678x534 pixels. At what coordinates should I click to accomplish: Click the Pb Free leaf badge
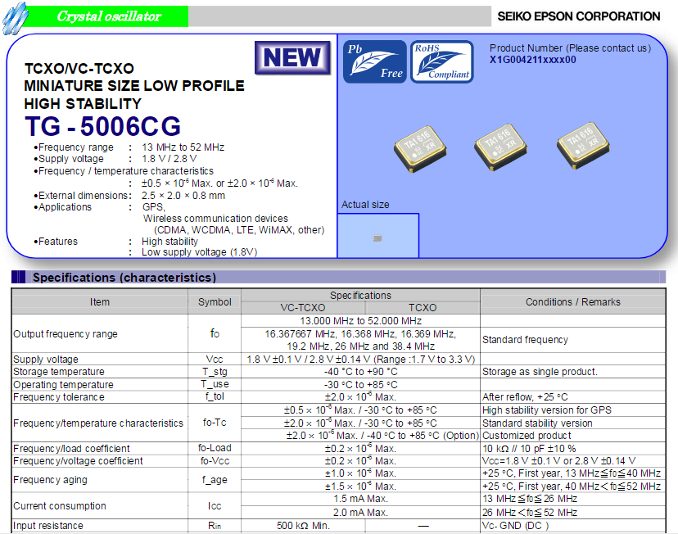click(375, 61)
